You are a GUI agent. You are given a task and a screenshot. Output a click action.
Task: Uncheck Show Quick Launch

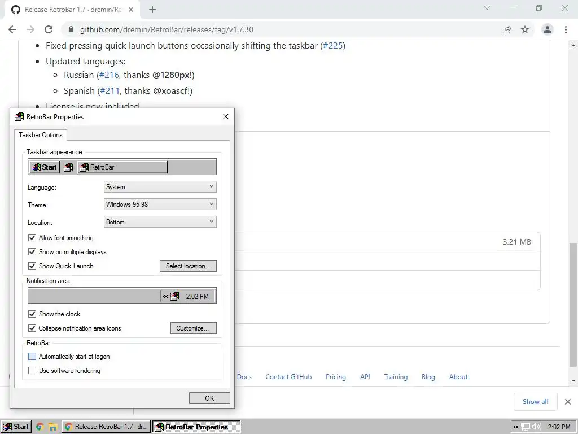point(32,266)
